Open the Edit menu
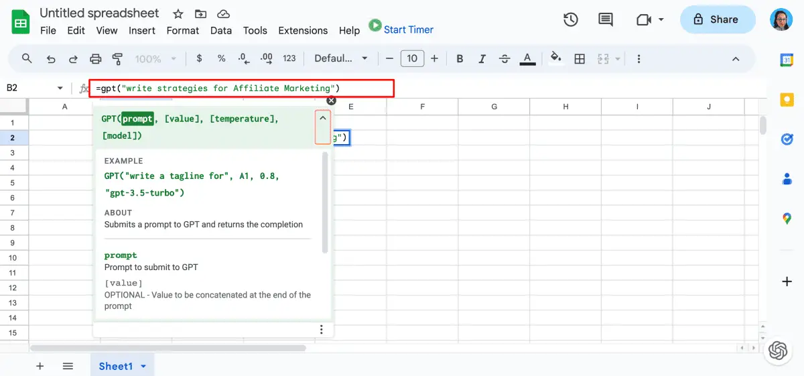 click(x=76, y=30)
